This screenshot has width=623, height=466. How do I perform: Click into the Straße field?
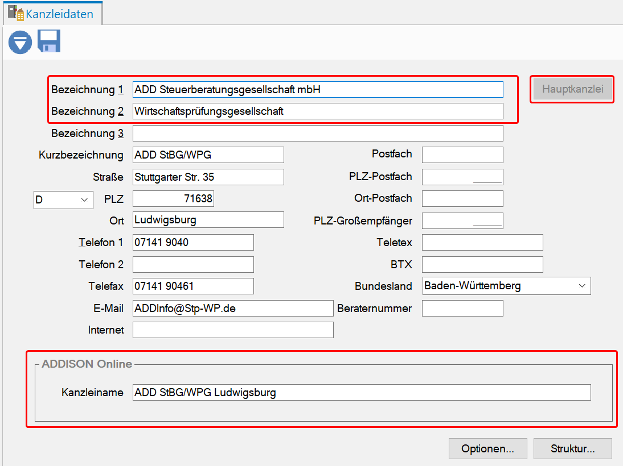[208, 177]
